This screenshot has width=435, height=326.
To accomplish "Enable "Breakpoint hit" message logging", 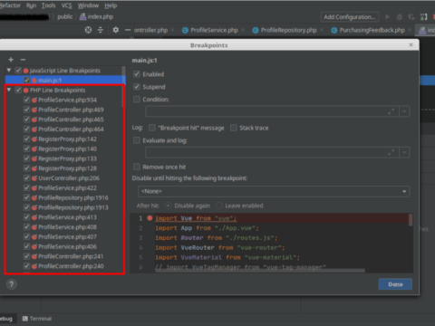I will [x=152, y=128].
